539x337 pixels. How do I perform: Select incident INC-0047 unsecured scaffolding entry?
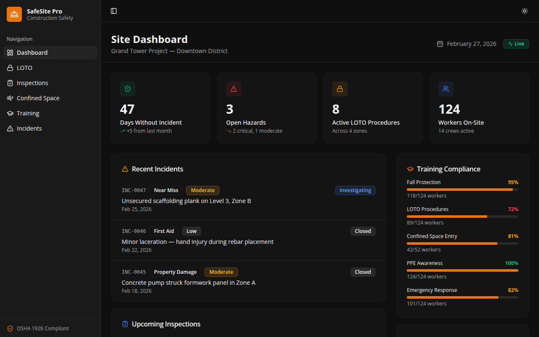coord(186,201)
